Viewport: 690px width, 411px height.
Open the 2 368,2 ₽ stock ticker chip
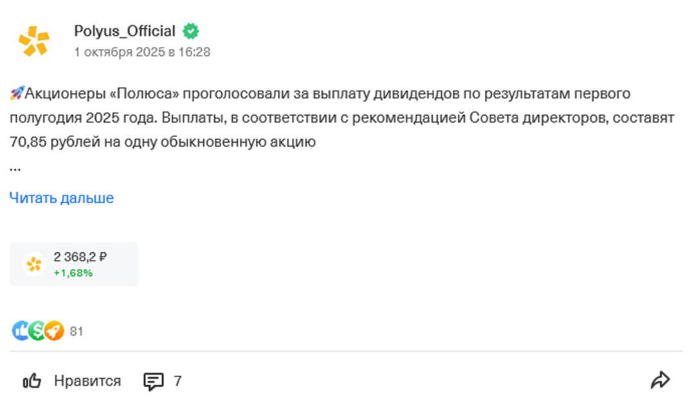[x=74, y=264]
